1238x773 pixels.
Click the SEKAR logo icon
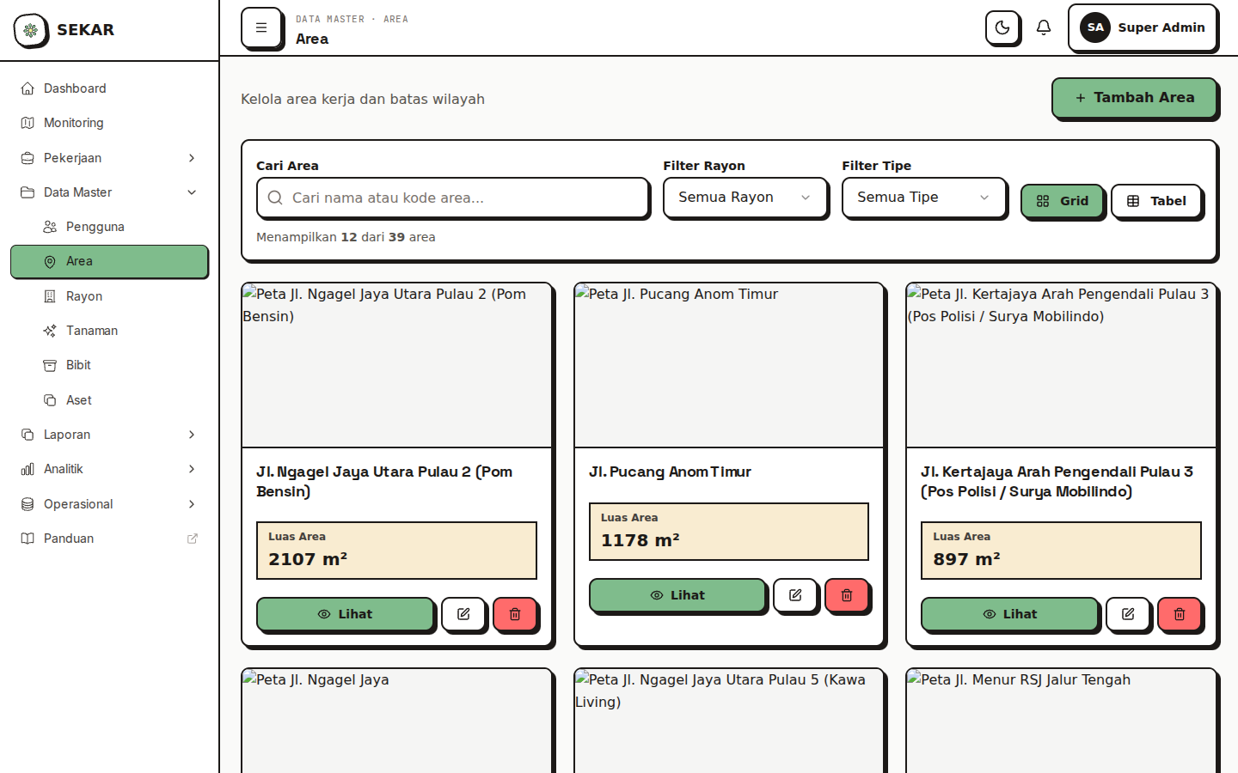[x=31, y=30]
